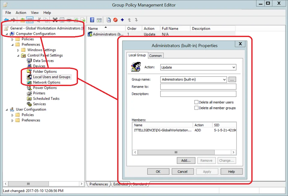Click the Up One Level folder icon
The width and height of the screenshot is (288, 196).
tap(22, 20)
